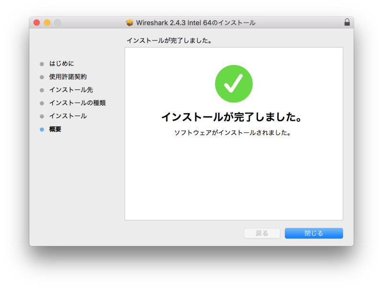Click the grayed-out zoom window button

pos(57,23)
